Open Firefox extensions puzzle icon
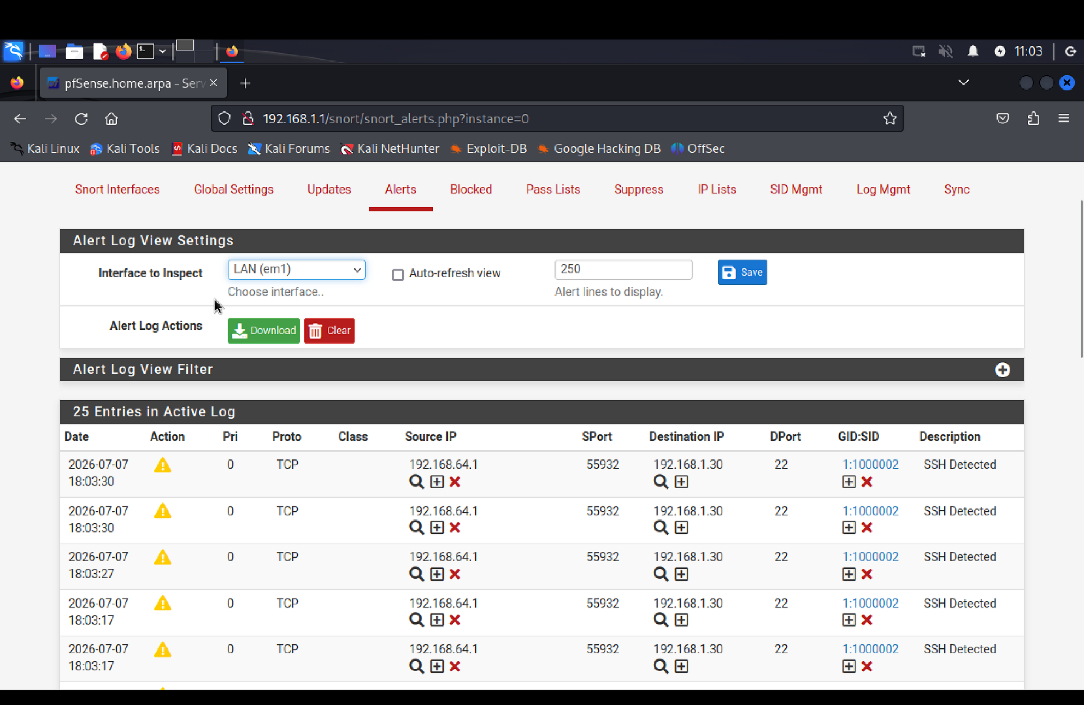 point(1034,119)
